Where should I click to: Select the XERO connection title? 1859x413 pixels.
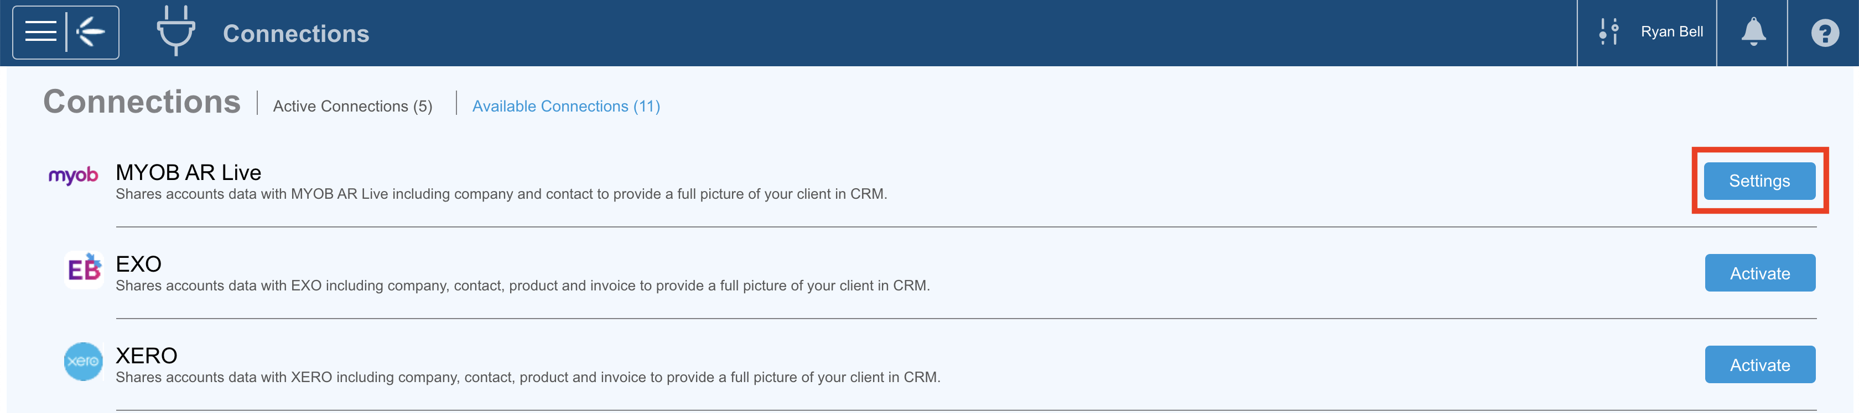(147, 356)
